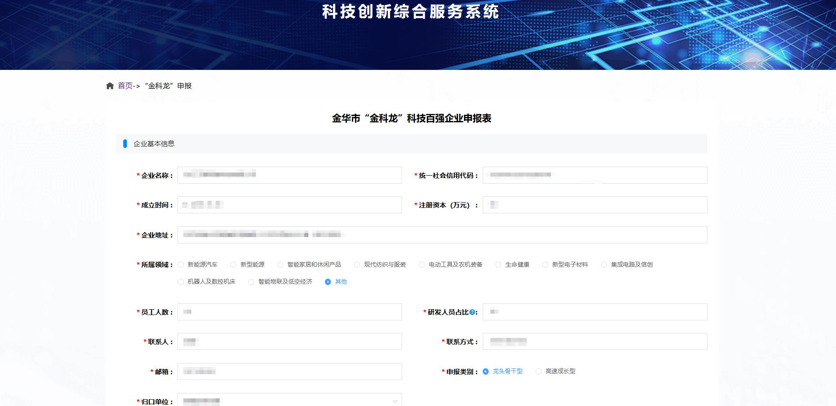Choose the 生命健康 radio option
Viewport: 836px width, 406px height.
tap(498, 265)
